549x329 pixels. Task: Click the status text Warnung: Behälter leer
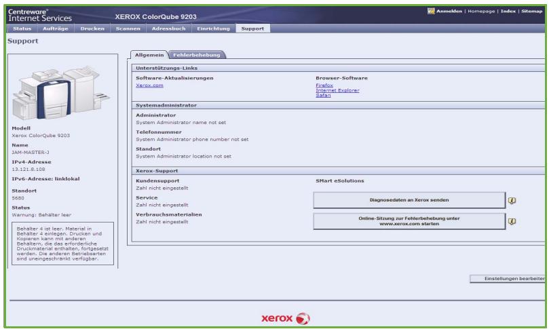41,215
